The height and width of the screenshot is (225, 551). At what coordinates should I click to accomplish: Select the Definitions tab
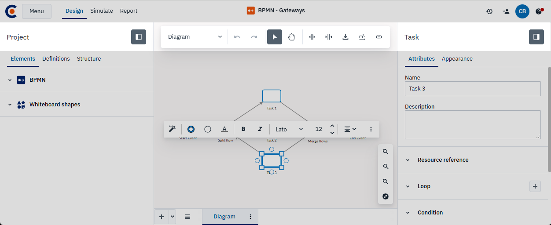(x=56, y=59)
